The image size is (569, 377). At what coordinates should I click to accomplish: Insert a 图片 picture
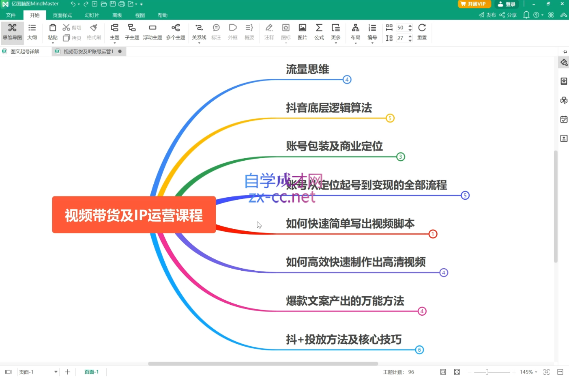302,32
